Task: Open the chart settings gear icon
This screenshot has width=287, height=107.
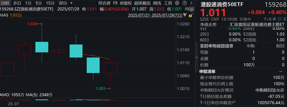Action: [x=177, y=3]
